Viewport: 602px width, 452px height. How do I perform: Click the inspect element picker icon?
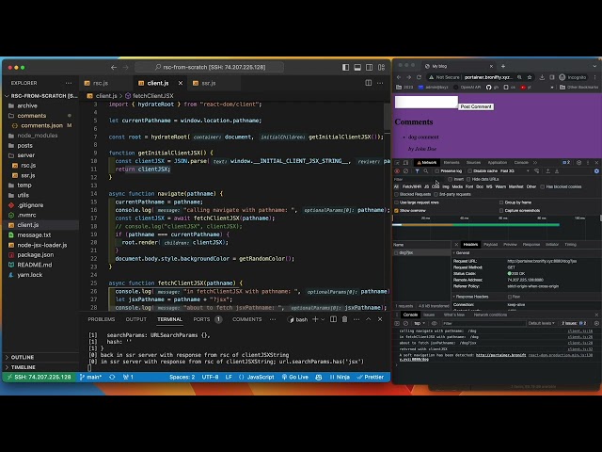pyautogui.click(x=397, y=162)
